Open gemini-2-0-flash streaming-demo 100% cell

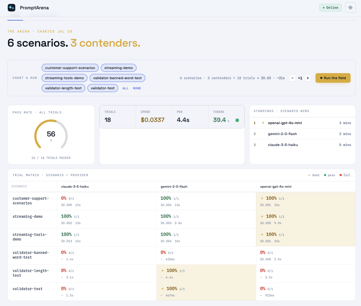206,219
